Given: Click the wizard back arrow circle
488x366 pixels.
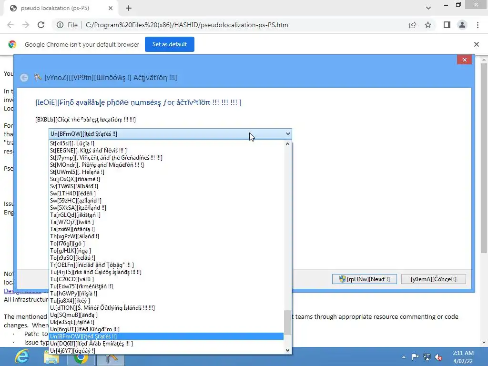Looking at the screenshot, I should tap(24, 78).
